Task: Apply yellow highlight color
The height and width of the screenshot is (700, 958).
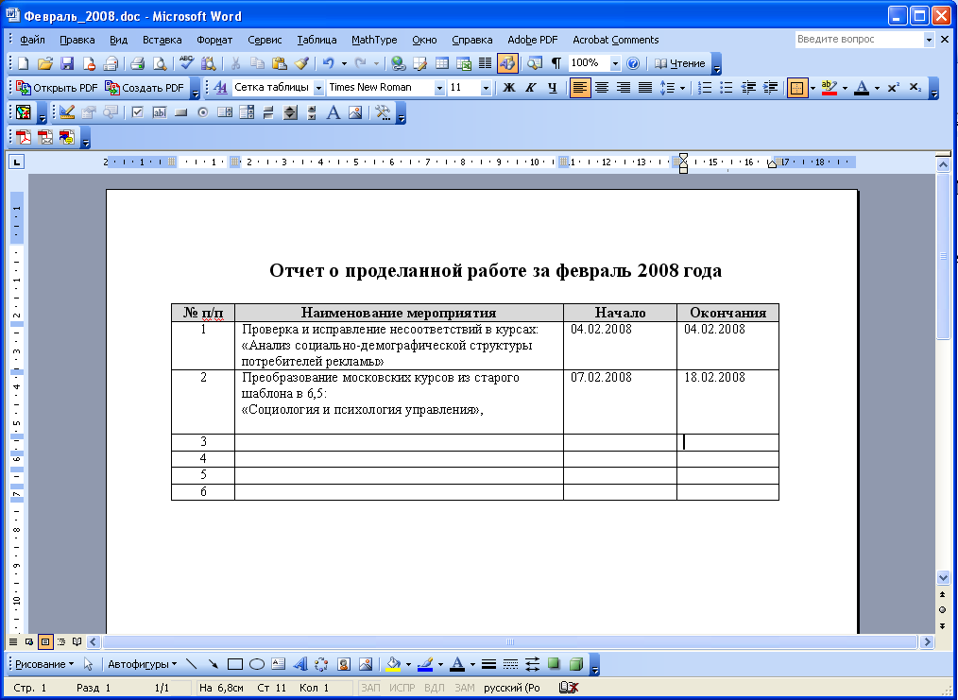Action: click(x=830, y=88)
